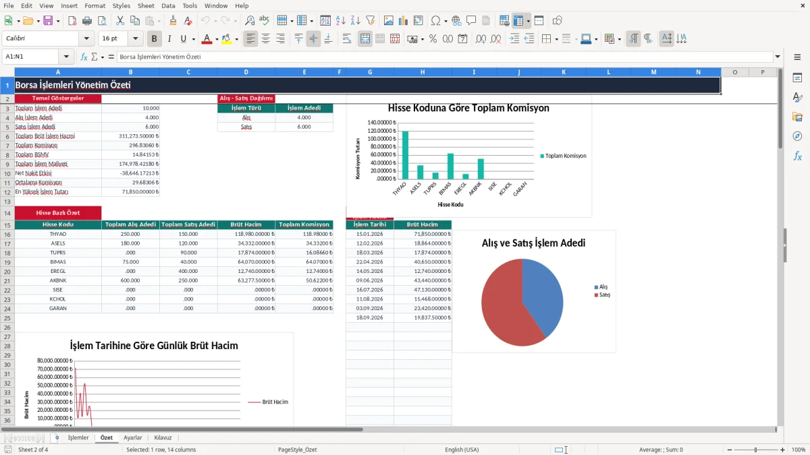This screenshot has width=810, height=455.
Task: Toggle Bold formatting
Action: [155, 39]
